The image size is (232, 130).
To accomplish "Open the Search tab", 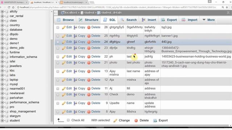I will tap(128, 20).
